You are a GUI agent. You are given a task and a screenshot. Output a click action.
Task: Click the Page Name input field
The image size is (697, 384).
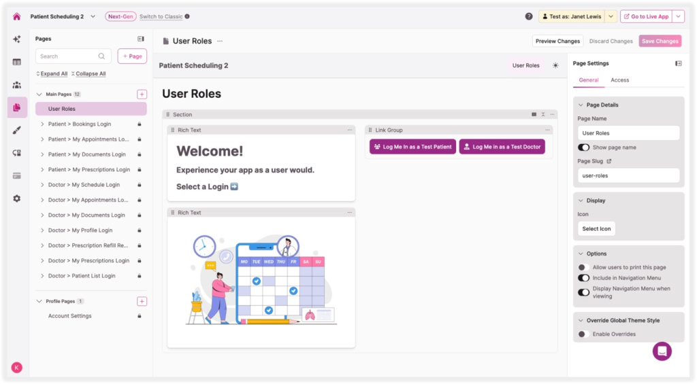coord(628,133)
